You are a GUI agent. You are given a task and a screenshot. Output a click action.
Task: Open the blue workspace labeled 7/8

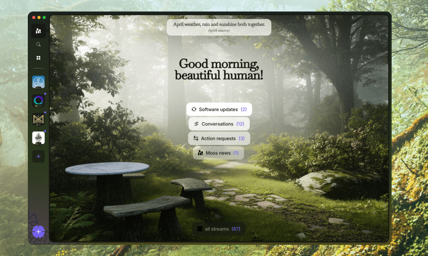(38, 82)
